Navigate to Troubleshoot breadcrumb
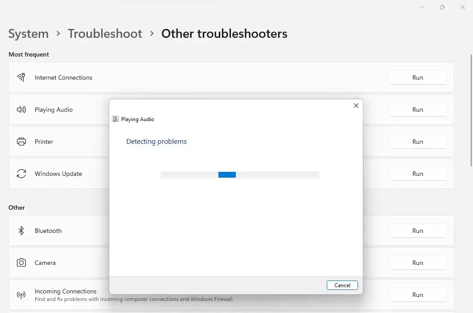This screenshot has height=313, width=473. pyautogui.click(x=105, y=33)
